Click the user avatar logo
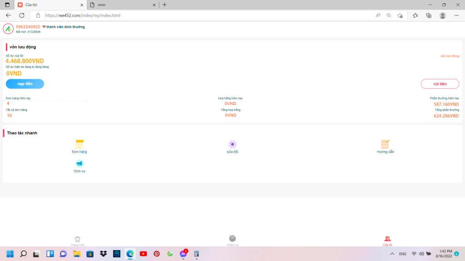The height and width of the screenshot is (261, 465). [8, 29]
